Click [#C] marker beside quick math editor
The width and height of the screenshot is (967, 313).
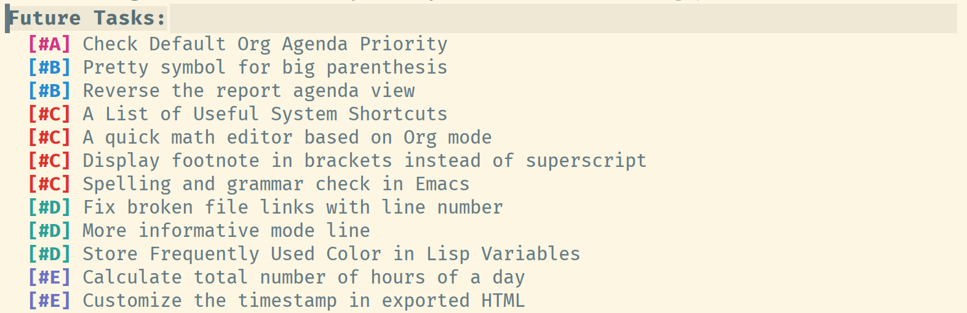[50, 137]
